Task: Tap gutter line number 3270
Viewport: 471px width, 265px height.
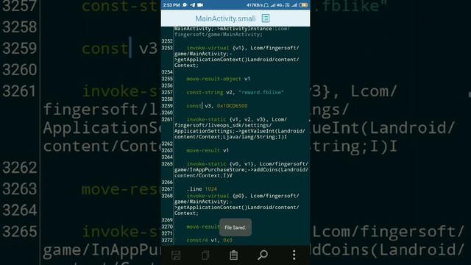Action: (167, 227)
